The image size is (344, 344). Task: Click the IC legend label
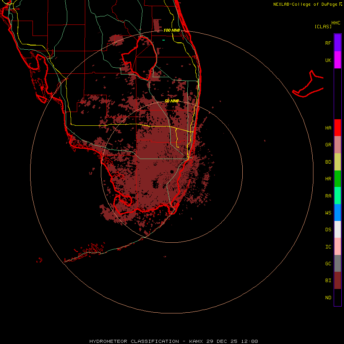tap(328, 247)
